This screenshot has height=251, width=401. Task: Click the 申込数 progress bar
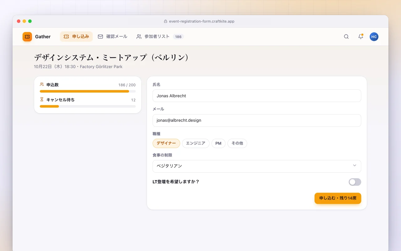tap(88, 91)
